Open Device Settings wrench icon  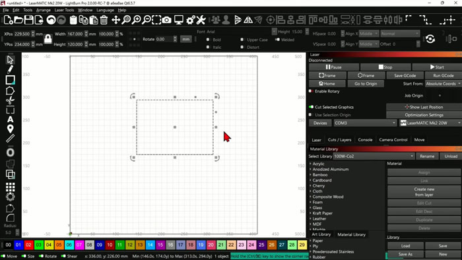coord(201,20)
